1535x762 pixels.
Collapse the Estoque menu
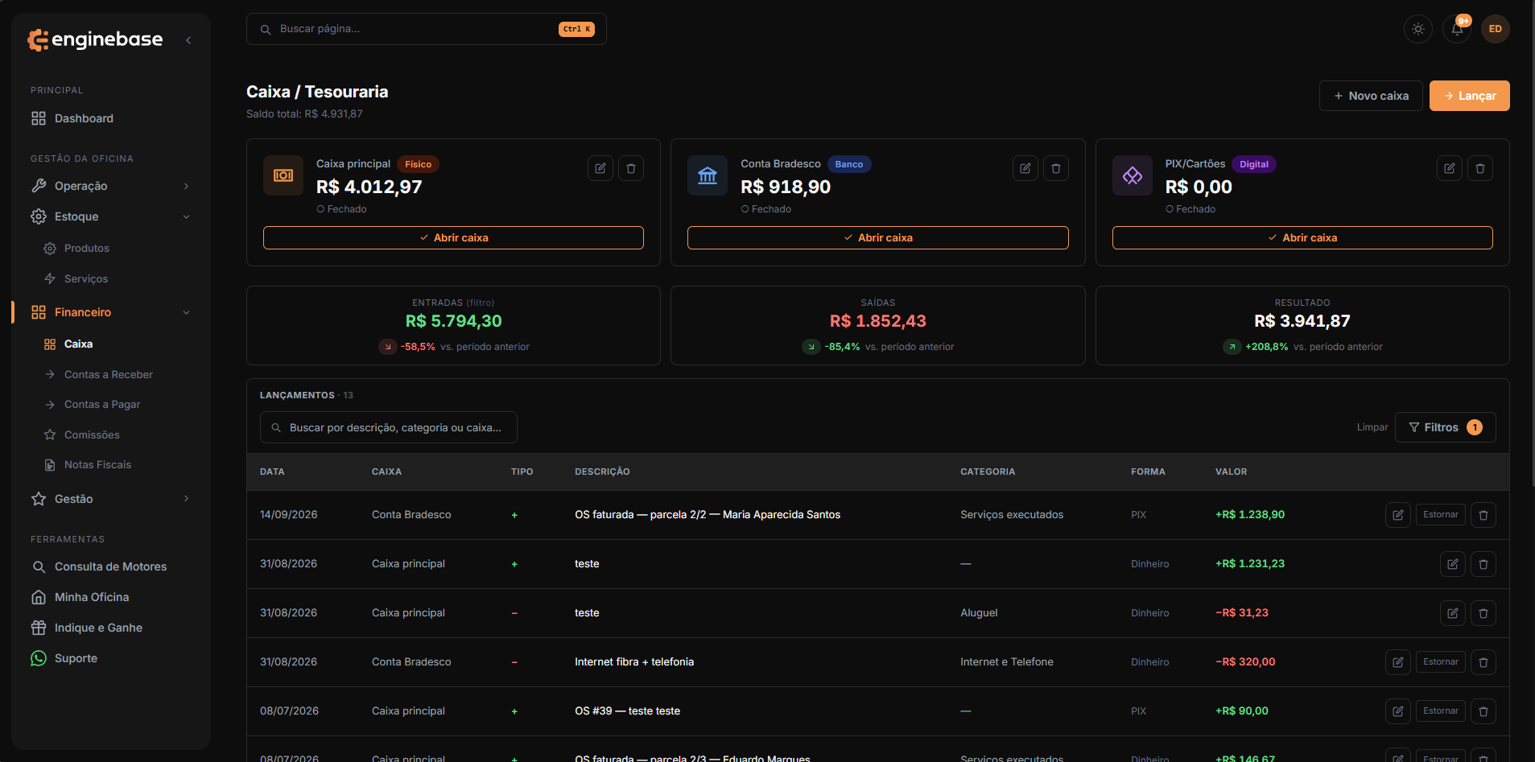[111, 216]
